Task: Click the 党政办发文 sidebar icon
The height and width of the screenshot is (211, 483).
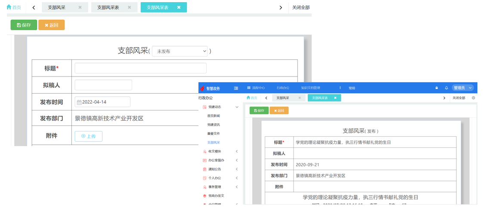Action: [204, 196]
